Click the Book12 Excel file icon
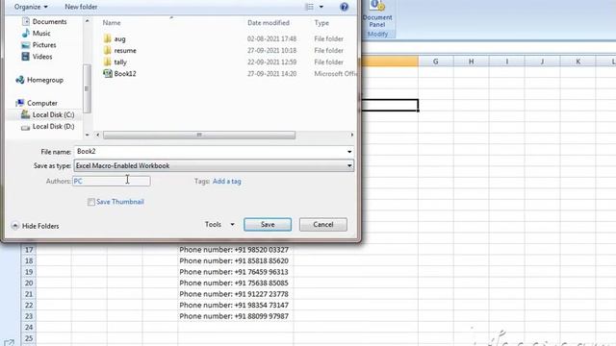 tap(107, 73)
